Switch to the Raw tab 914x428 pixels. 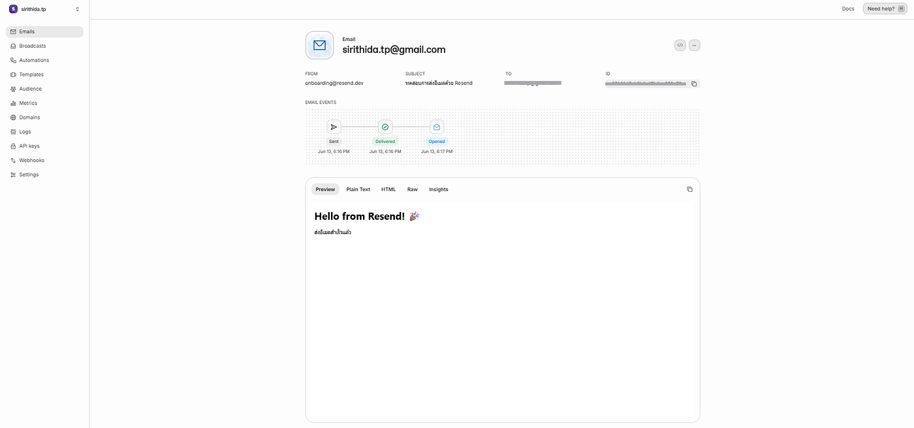413,189
